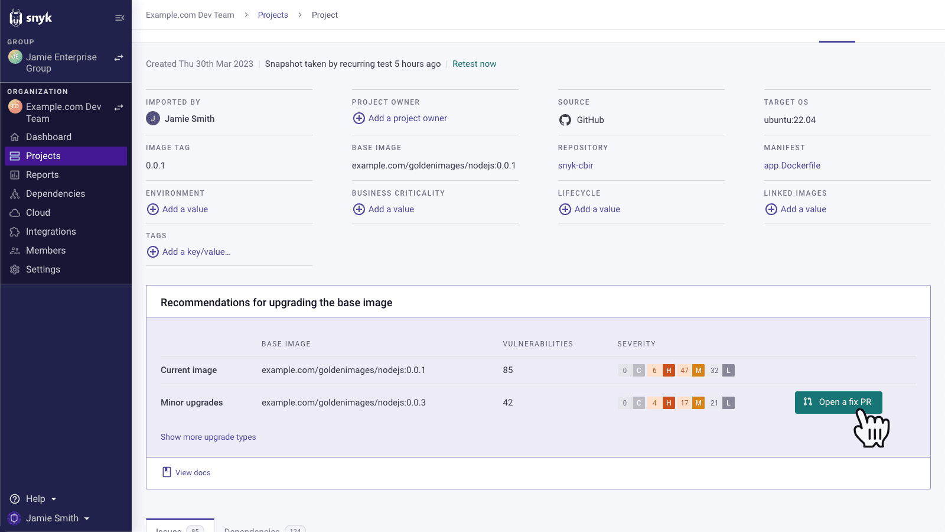Click Jamie Smith importer avatar
Screen dimensions: 945x532
pos(153,118)
